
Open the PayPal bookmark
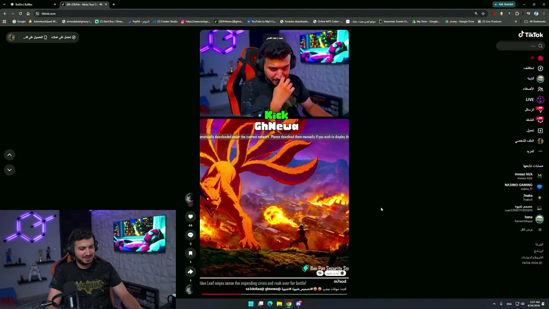click(x=139, y=21)
